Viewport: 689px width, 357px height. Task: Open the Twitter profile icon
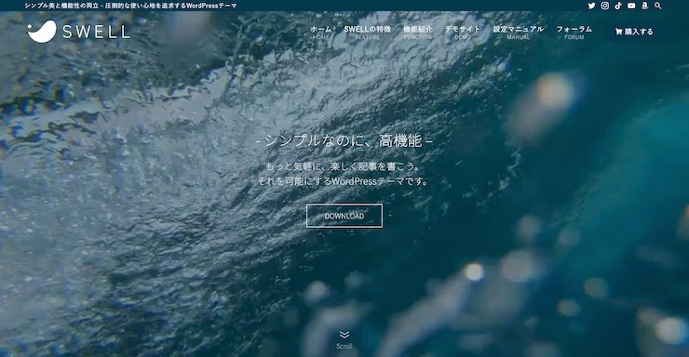click(591, 6)
